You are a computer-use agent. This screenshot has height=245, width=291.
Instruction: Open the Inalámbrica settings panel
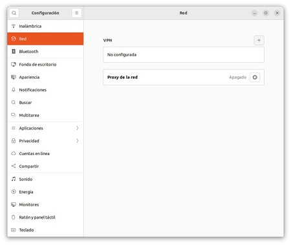coord(45,26)
